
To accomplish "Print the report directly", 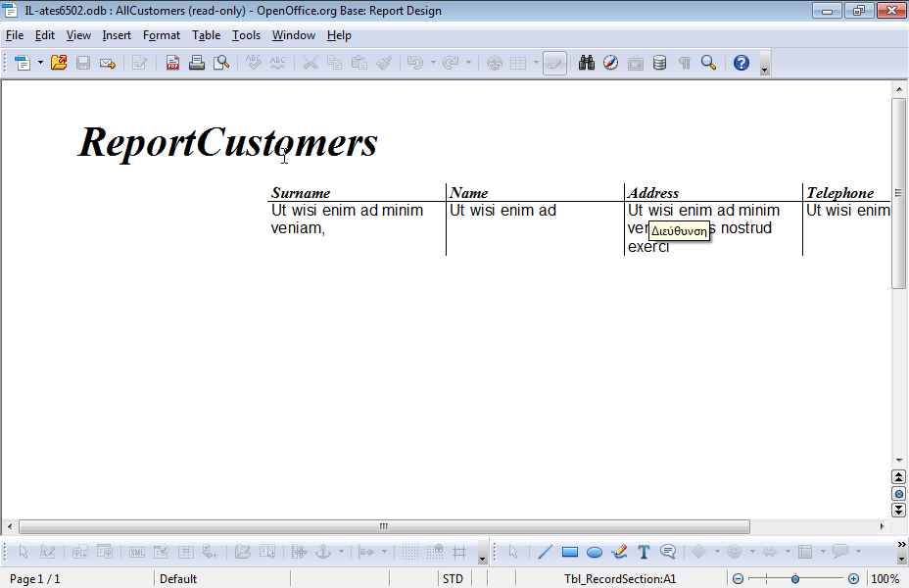I will click(x=197, y=63).
